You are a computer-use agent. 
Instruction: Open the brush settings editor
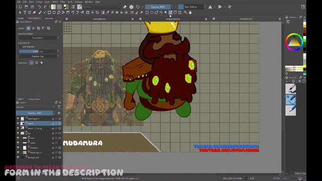pyautogui.click(x=73, y=7)
